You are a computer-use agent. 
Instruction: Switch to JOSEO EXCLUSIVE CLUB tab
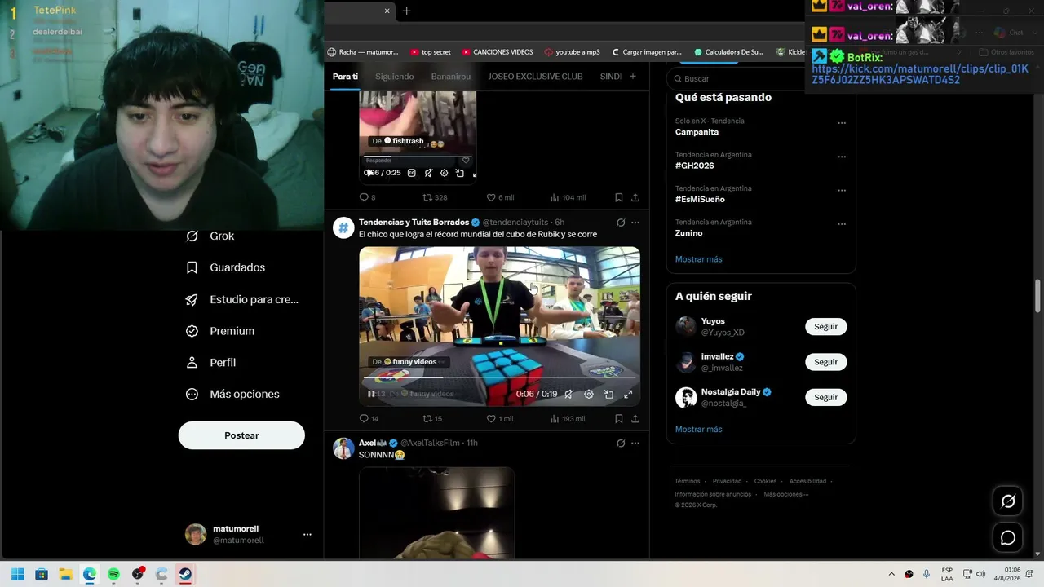point(535,77)
